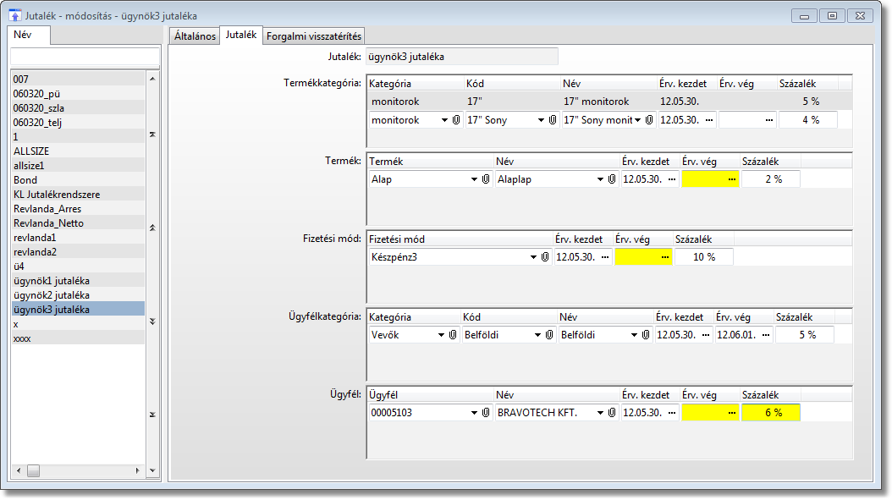Edit the 6 % percent field
The width and height of the screenshot is (892, 500).
pos(771,413)
